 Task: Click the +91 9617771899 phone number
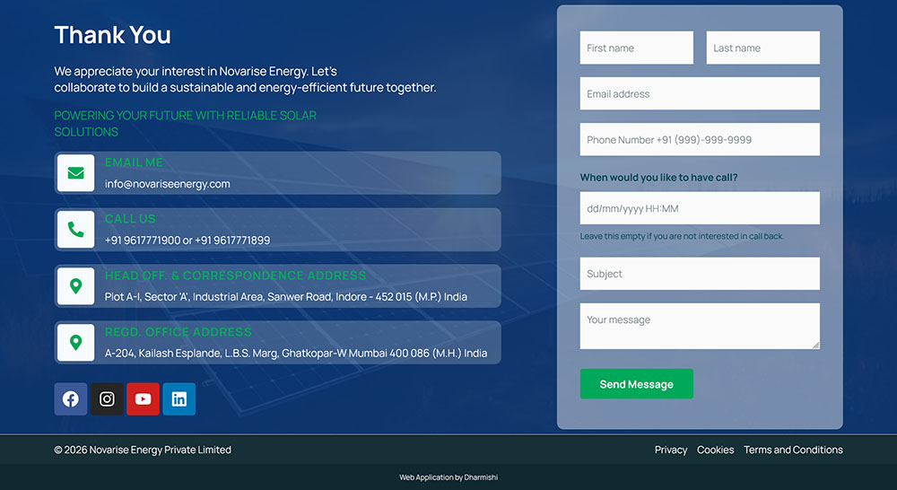[232, 241]
